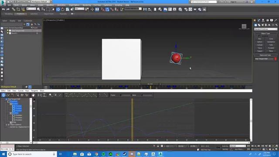Click the Align tool icon
Viewport: 279px width, 157px height.
[150, 9]
